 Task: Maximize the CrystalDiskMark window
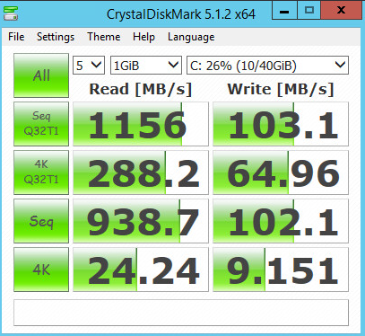[309, 11]
